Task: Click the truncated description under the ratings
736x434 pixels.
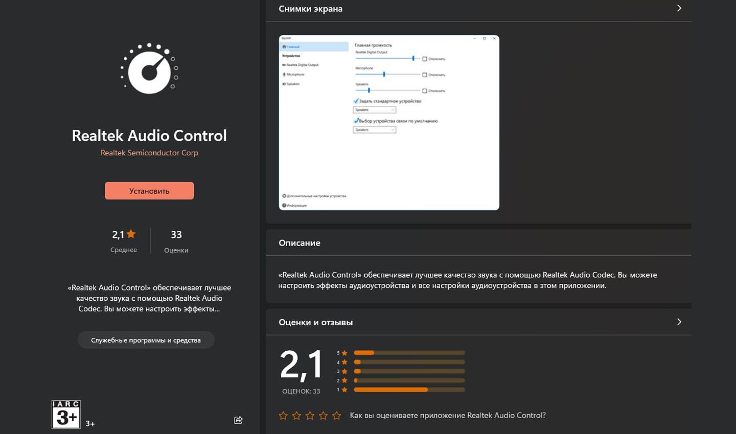Action: 149,298
